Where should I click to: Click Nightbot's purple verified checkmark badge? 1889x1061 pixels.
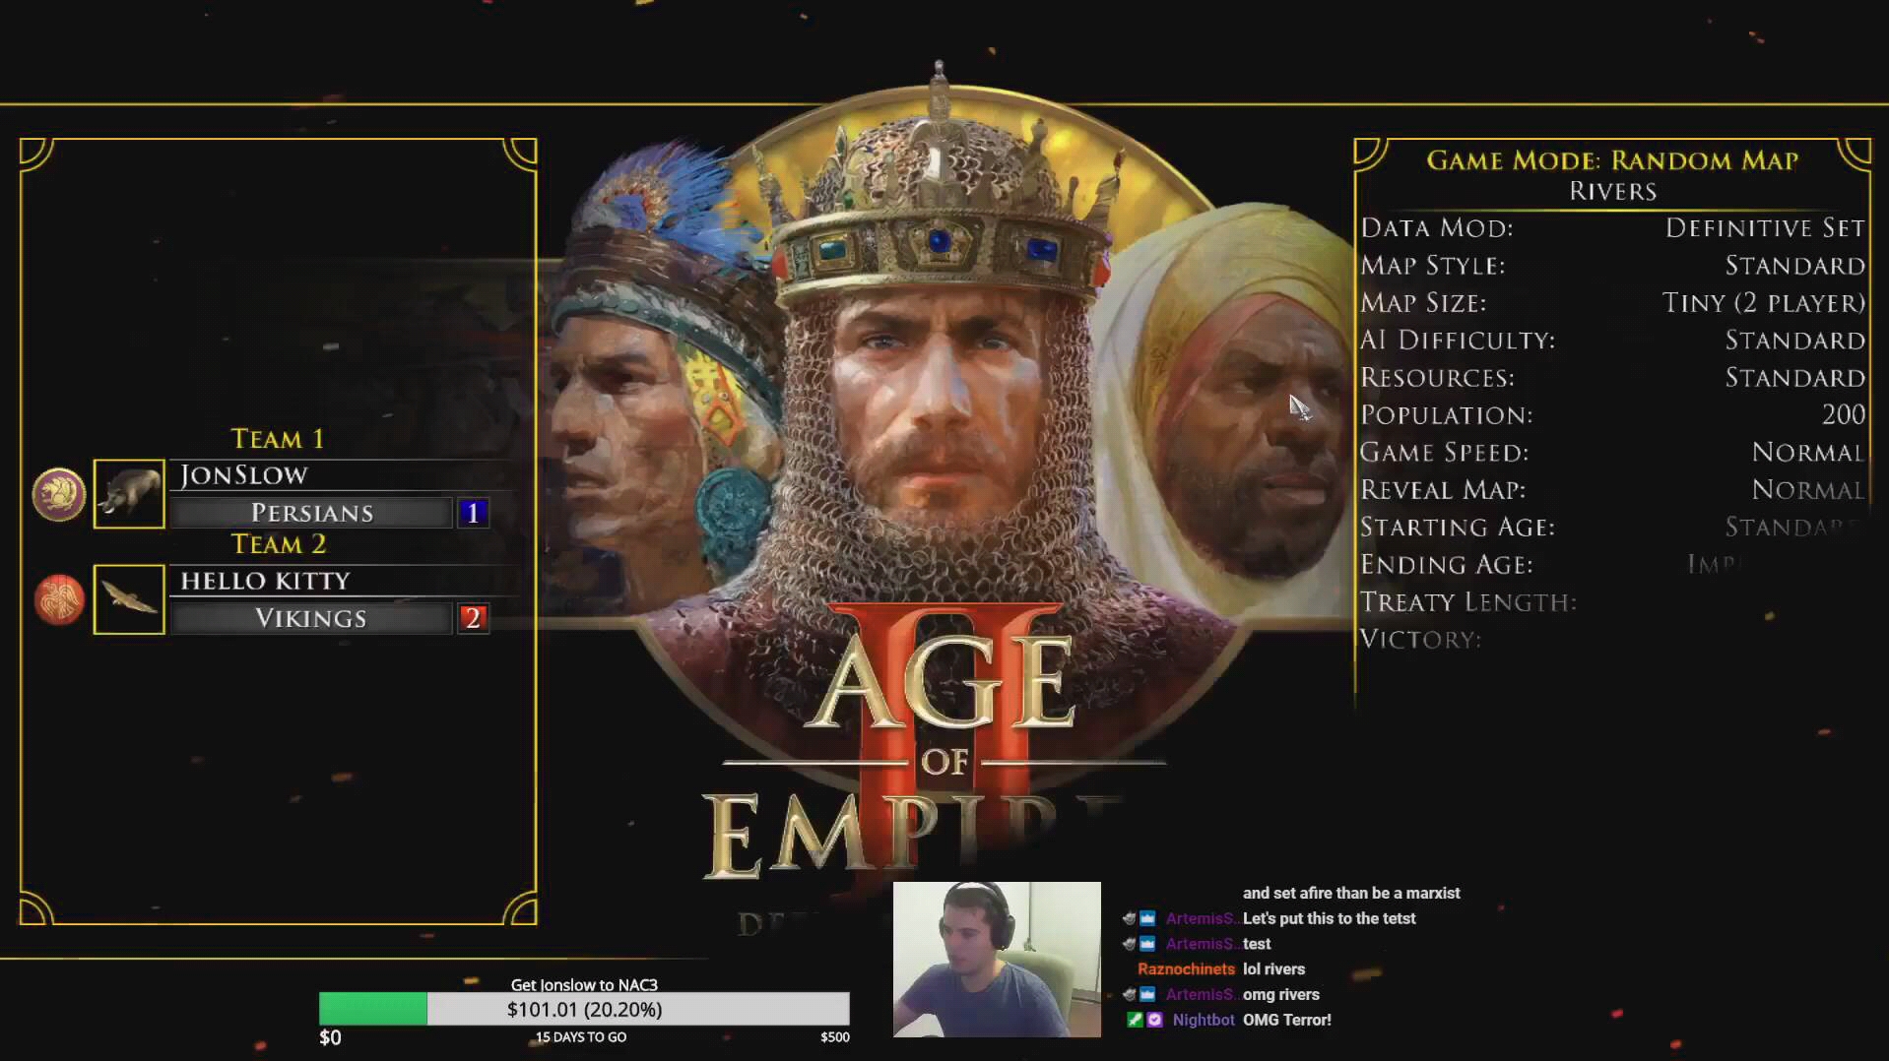[x=1154, y=1020]
